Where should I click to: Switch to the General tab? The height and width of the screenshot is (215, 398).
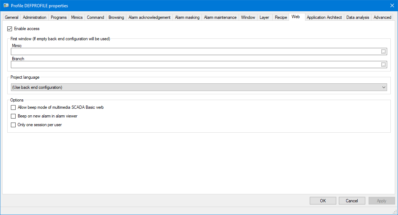coord(12,17)
